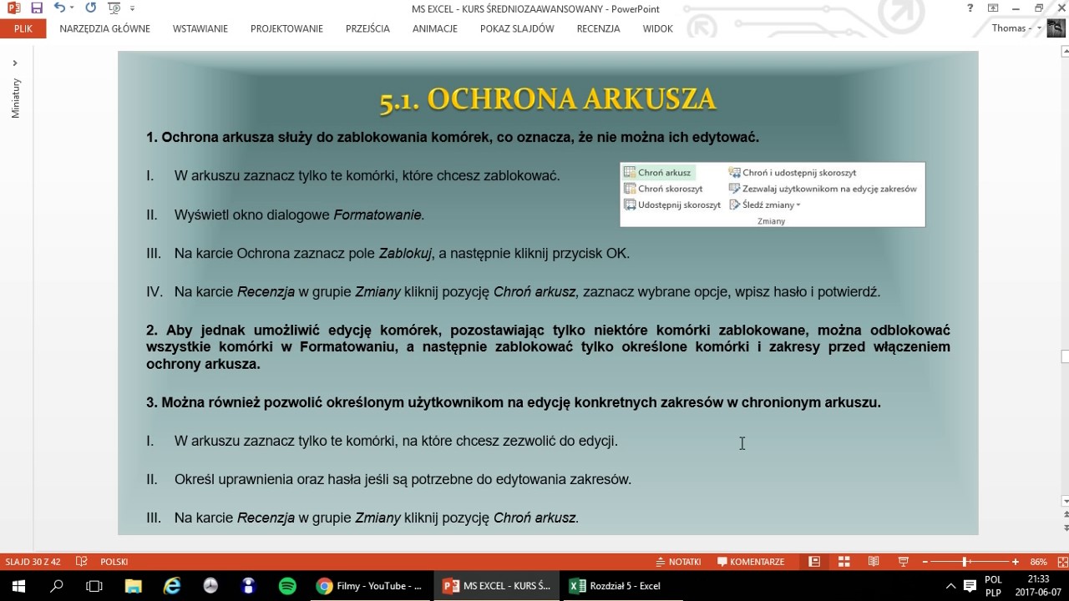Select the Normal view icon
Screen dimensions: 1069x601
[814, 562]
